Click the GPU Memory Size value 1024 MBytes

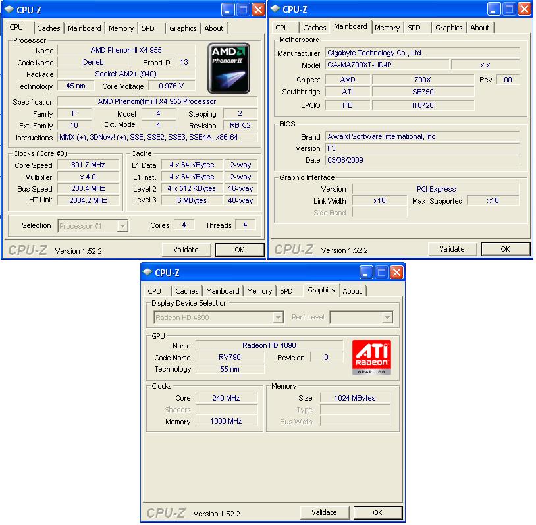tap(355, 398)
